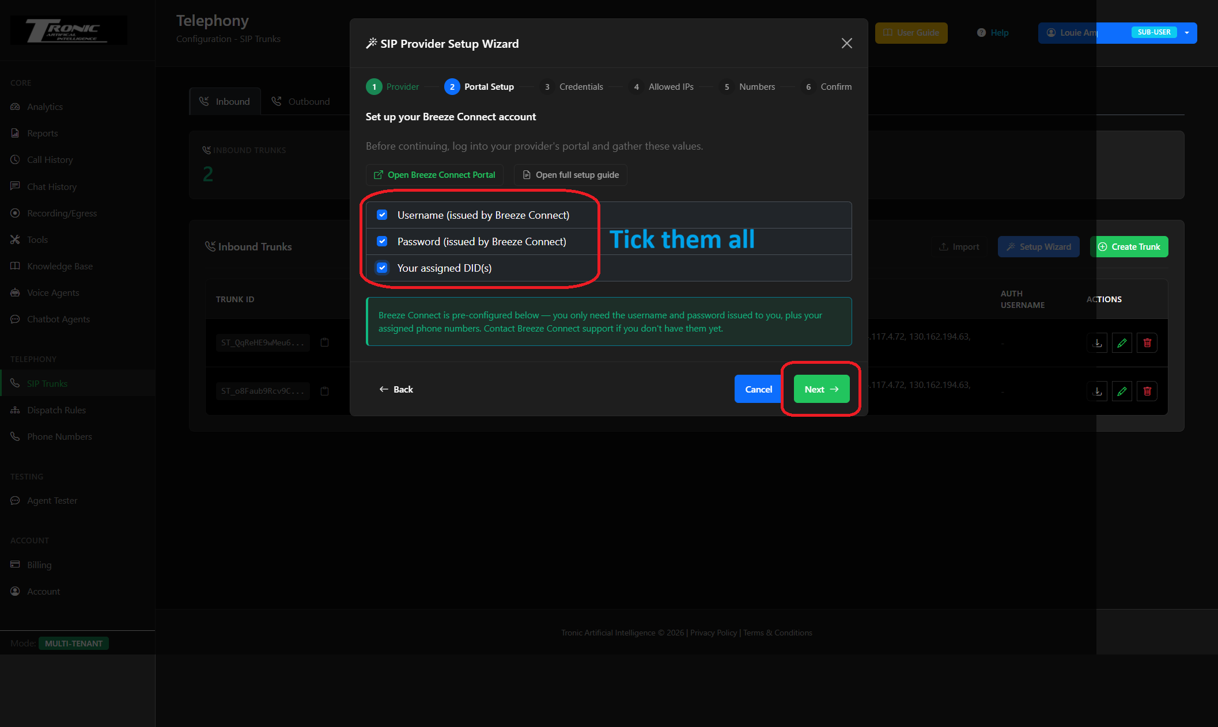
Task: Open Reports in the sidebar
Action: click(43, 133)
